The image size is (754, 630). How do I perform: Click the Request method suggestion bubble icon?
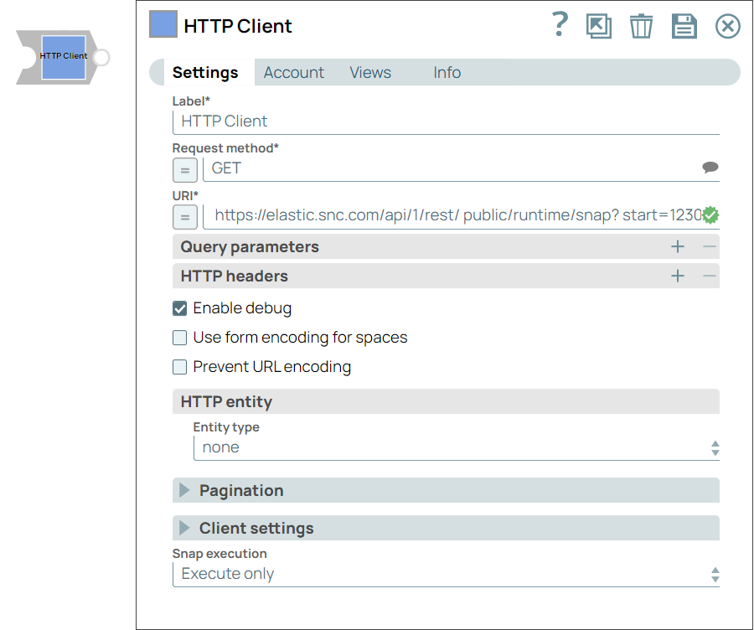(710, 168)
